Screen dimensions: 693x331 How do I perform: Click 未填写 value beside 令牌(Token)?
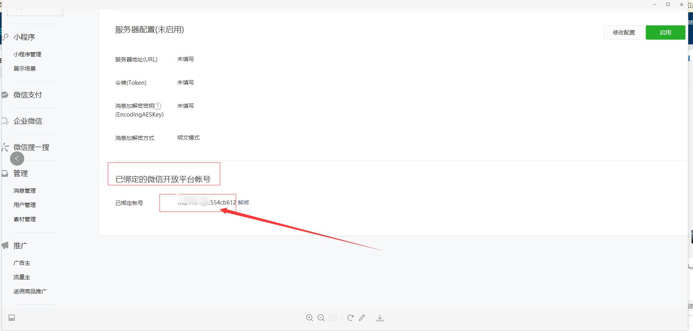(185, 82)
